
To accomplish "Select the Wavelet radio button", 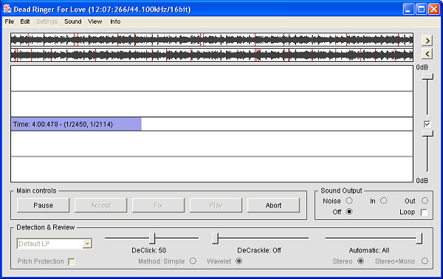I will pyautogui.click(x=238, y=261).
